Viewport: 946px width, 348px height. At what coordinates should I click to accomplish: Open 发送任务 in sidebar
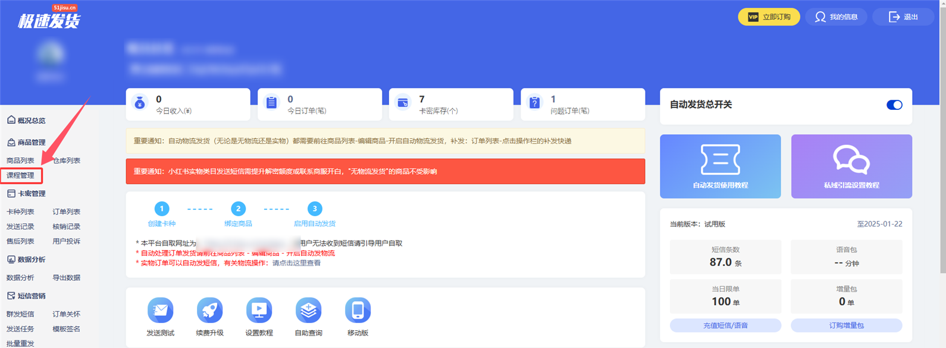point(20,328)
